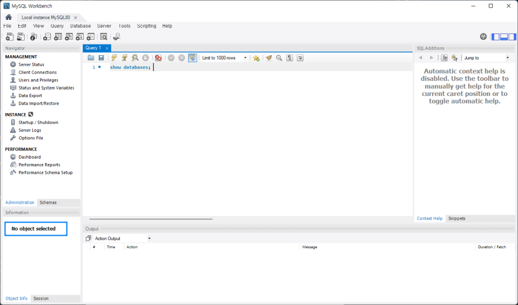Click the horizontal scrollbar under editor

point(151,219)
